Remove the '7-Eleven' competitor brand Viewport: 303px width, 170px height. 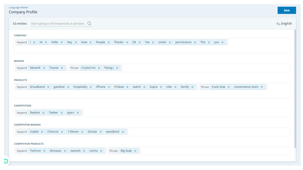click(82, 132)
